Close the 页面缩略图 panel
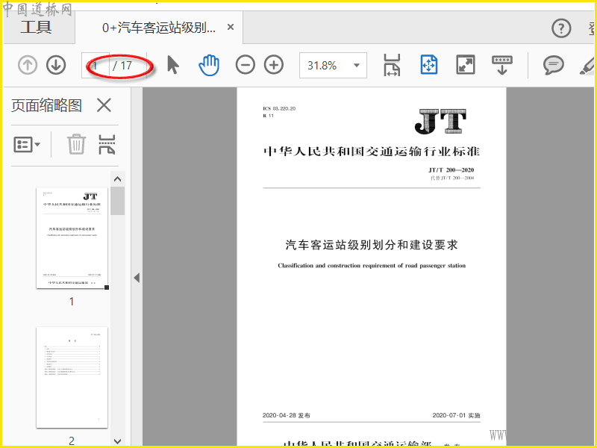 [104, 105]
